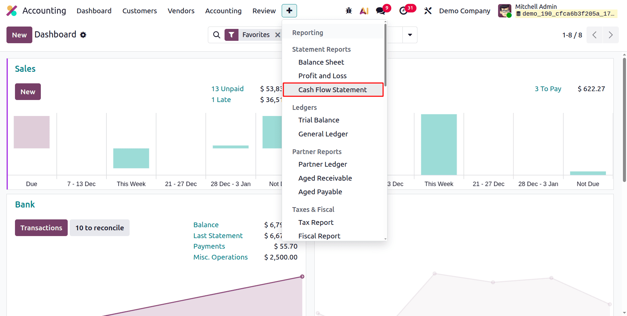Open the search options dropdown arrow
Viewport: 627px width, 316px height.
[410, 35]
